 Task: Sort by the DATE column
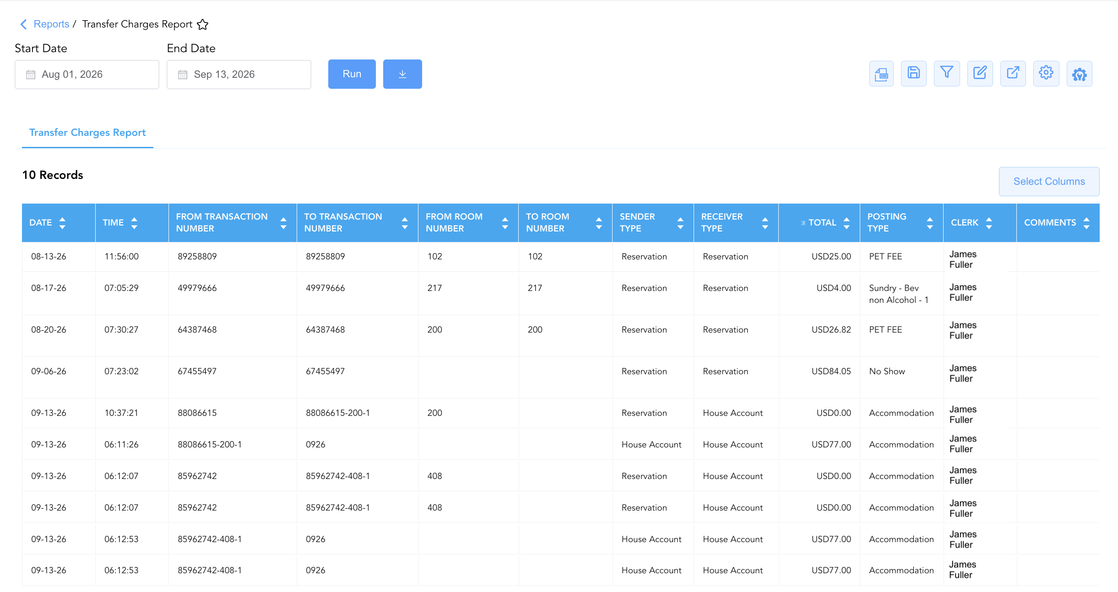click(x=62, y=223)
